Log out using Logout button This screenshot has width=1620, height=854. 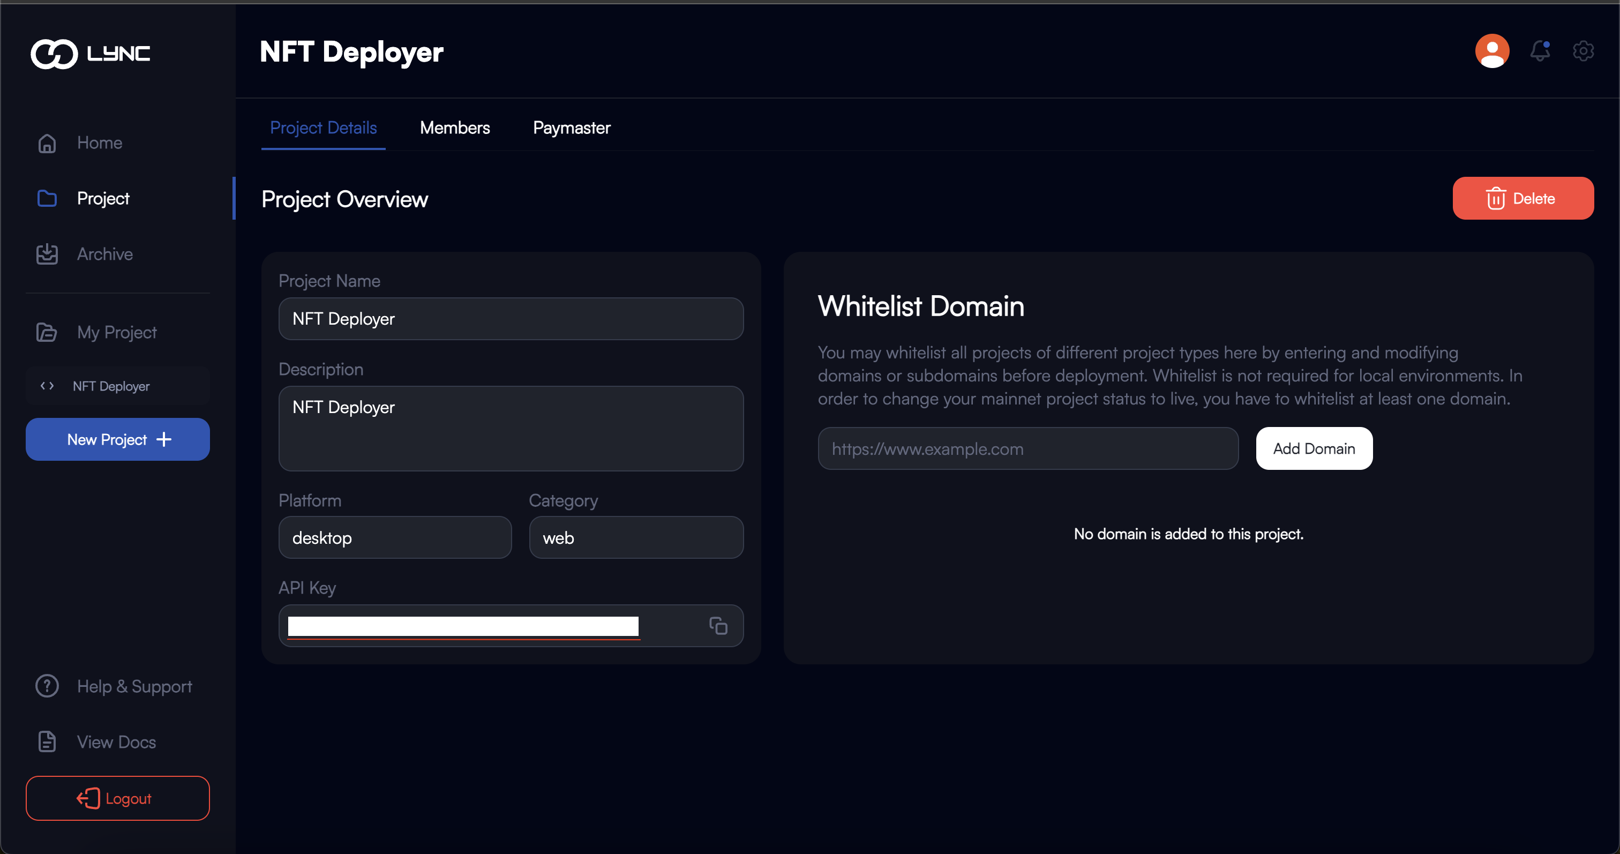pos(118,798)
